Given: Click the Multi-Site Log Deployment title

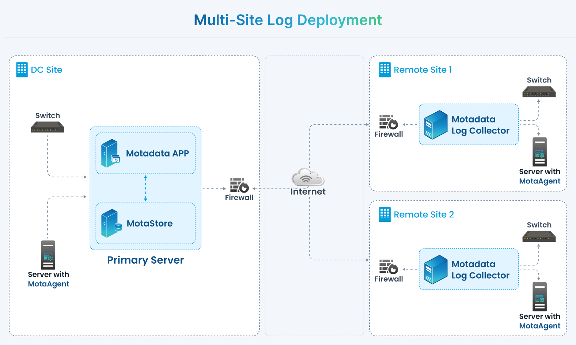Looking at the screenshot, I should pyautogui.click(x=288, y=20).
